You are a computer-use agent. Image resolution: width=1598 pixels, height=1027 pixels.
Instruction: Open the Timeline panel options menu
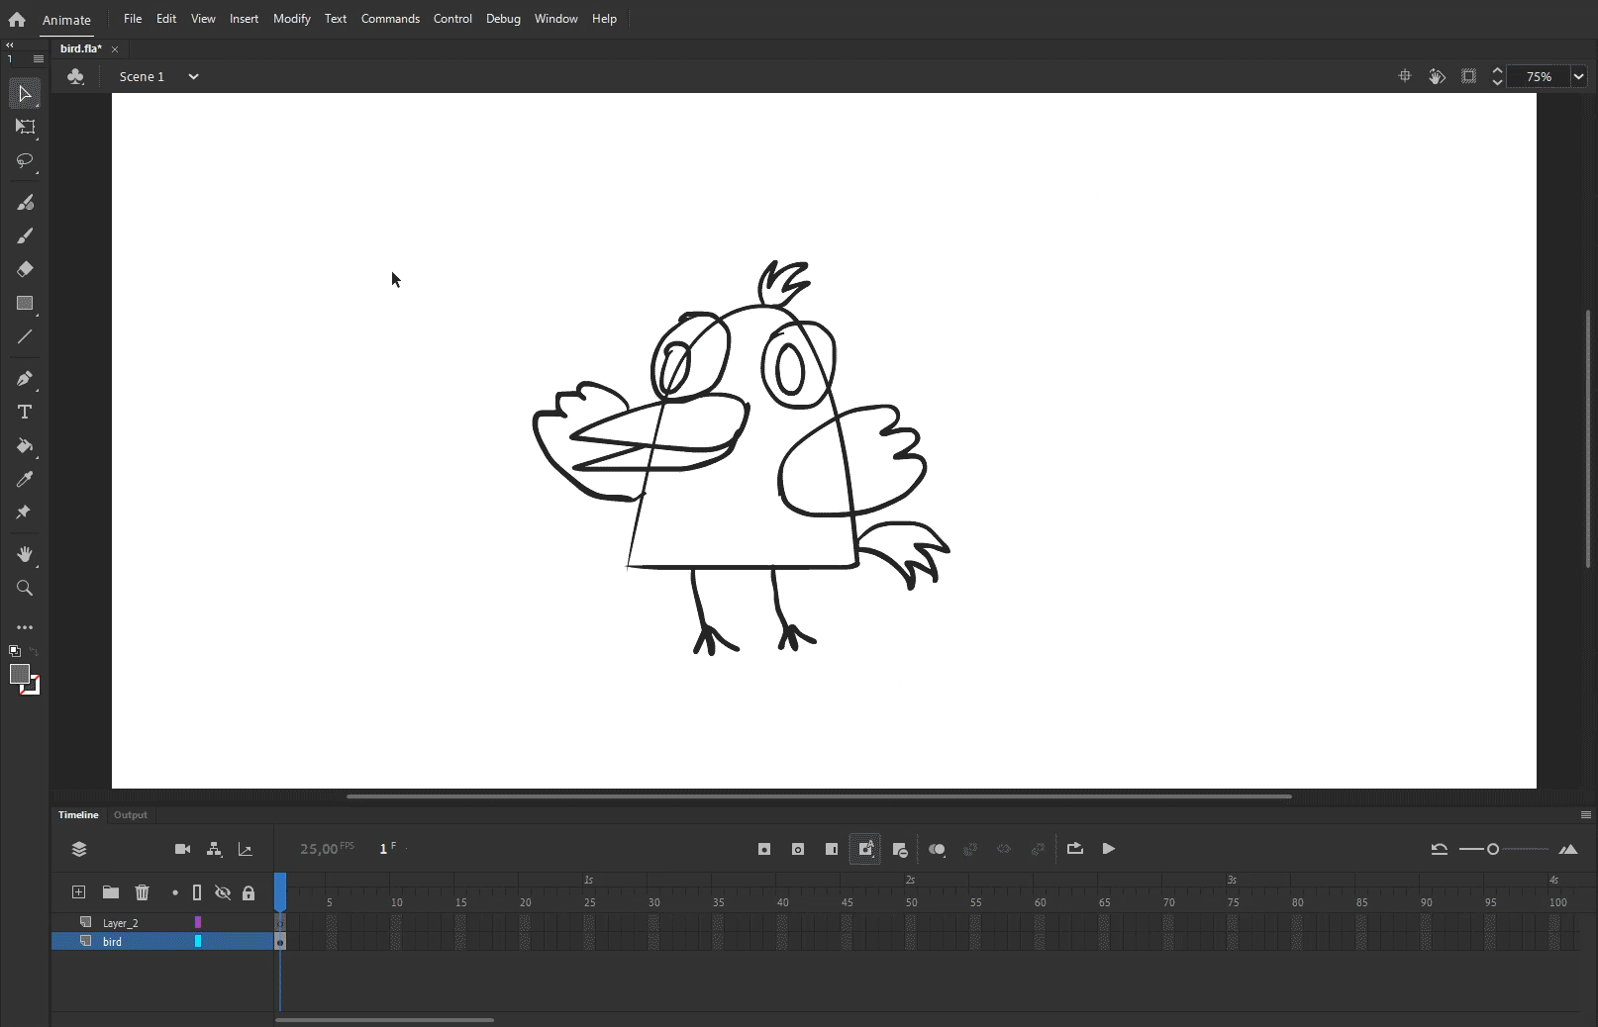[x=1585, y=815]
